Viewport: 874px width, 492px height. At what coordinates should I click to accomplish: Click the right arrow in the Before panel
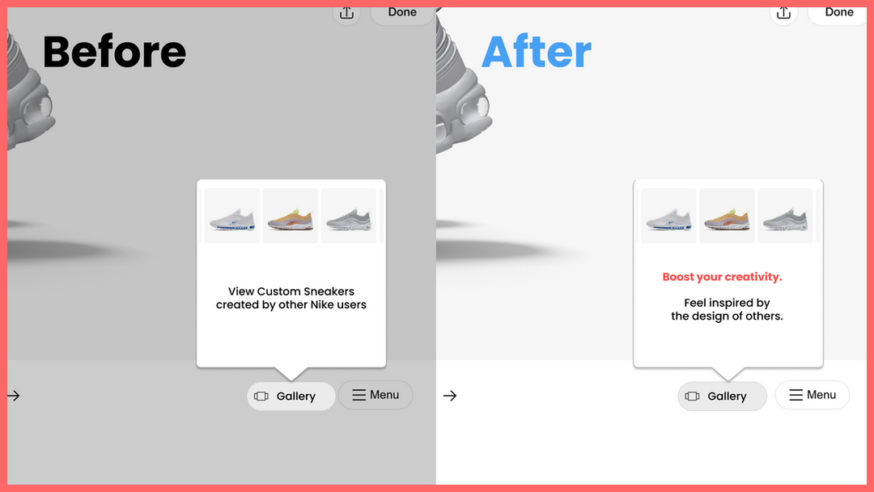tap(14, 396)
